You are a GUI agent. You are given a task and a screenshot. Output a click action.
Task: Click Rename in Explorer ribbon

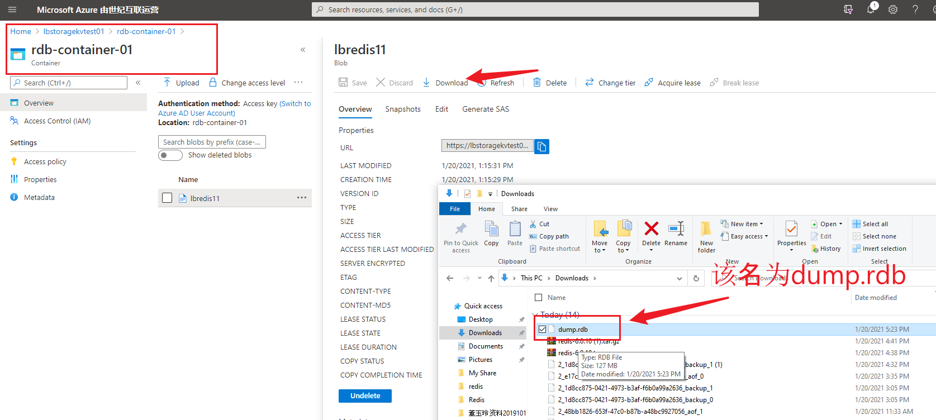676,233
